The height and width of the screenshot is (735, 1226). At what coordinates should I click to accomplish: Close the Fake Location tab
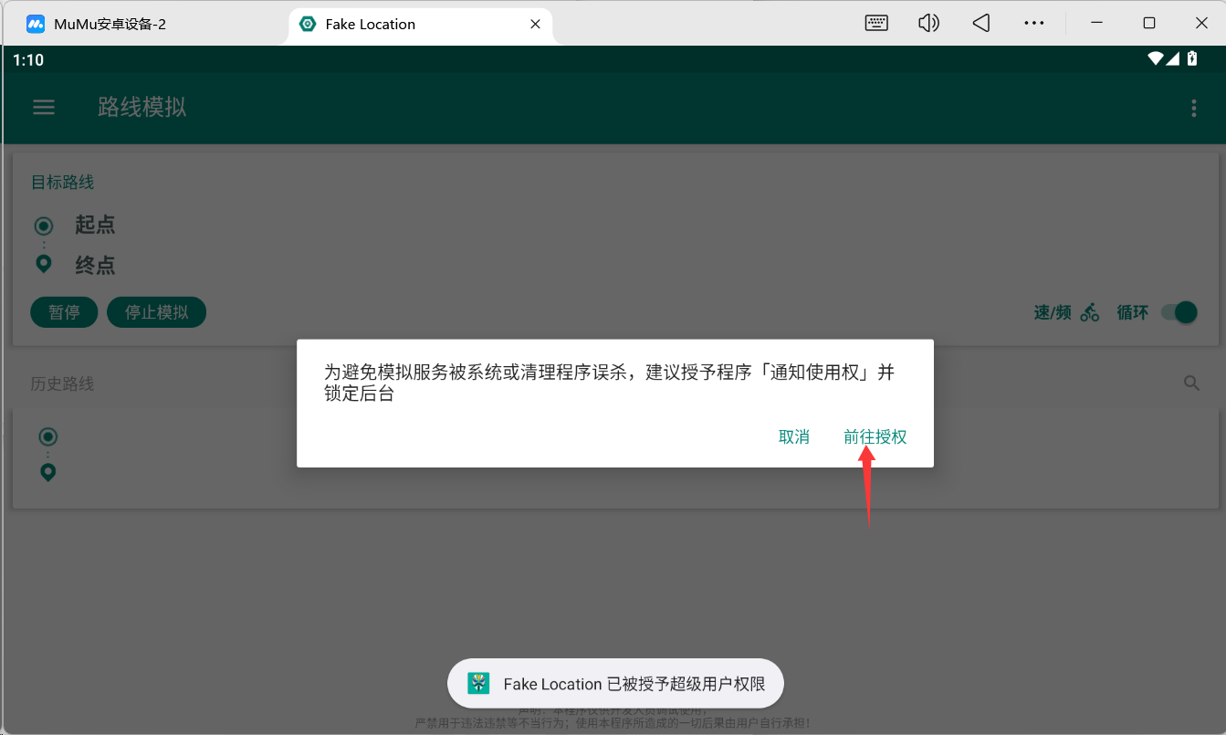(x=536, y=24)
